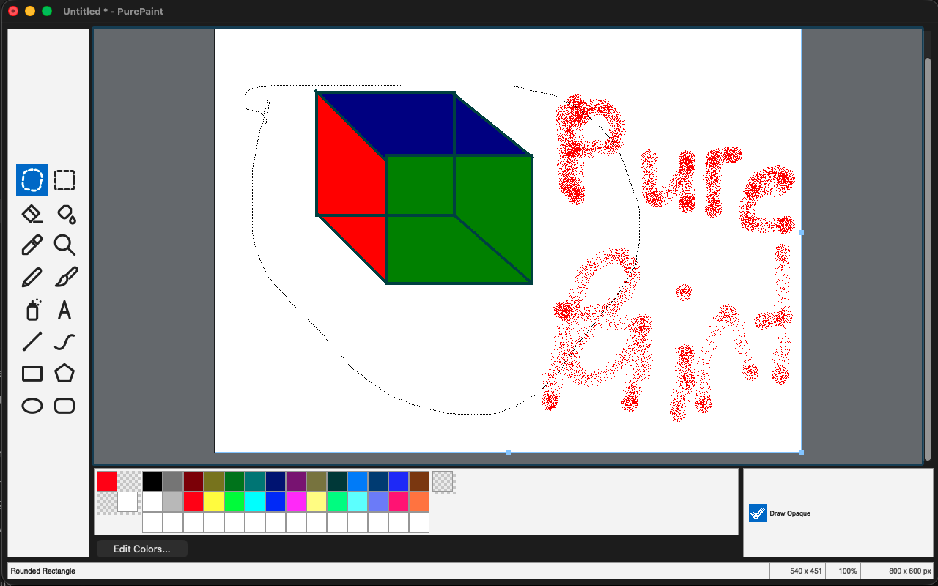Click the canvas bottom-center resize handle
The width and height of the screenshot is (938, 586).
click(508, 452)
